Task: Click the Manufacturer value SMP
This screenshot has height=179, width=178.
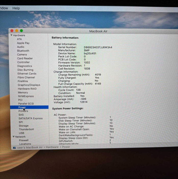Action: [87, 50]
